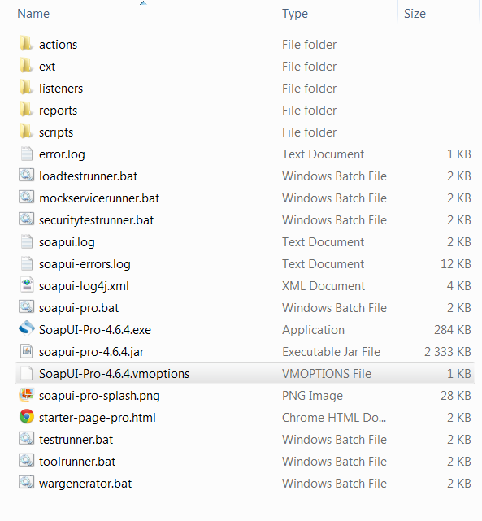Click the ext folder icon
This screenshot has width=482, height=521.
25,66
